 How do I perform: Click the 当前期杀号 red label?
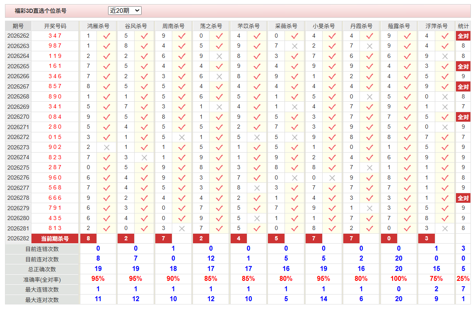tap(55, 239)
